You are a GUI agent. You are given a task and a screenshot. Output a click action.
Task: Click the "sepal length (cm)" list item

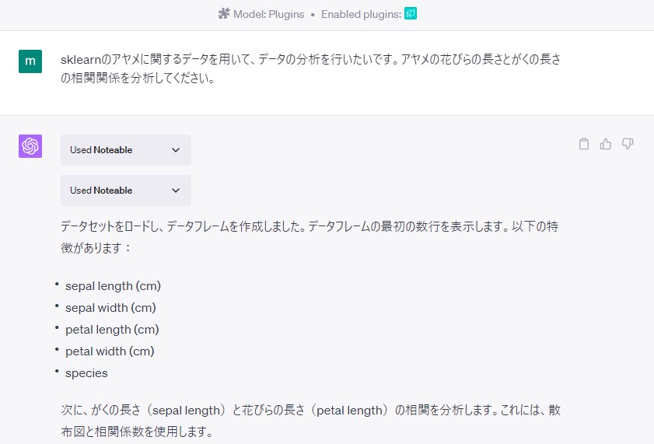pos(113,286)
